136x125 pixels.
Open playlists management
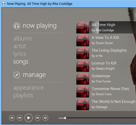tap(23, 95)
